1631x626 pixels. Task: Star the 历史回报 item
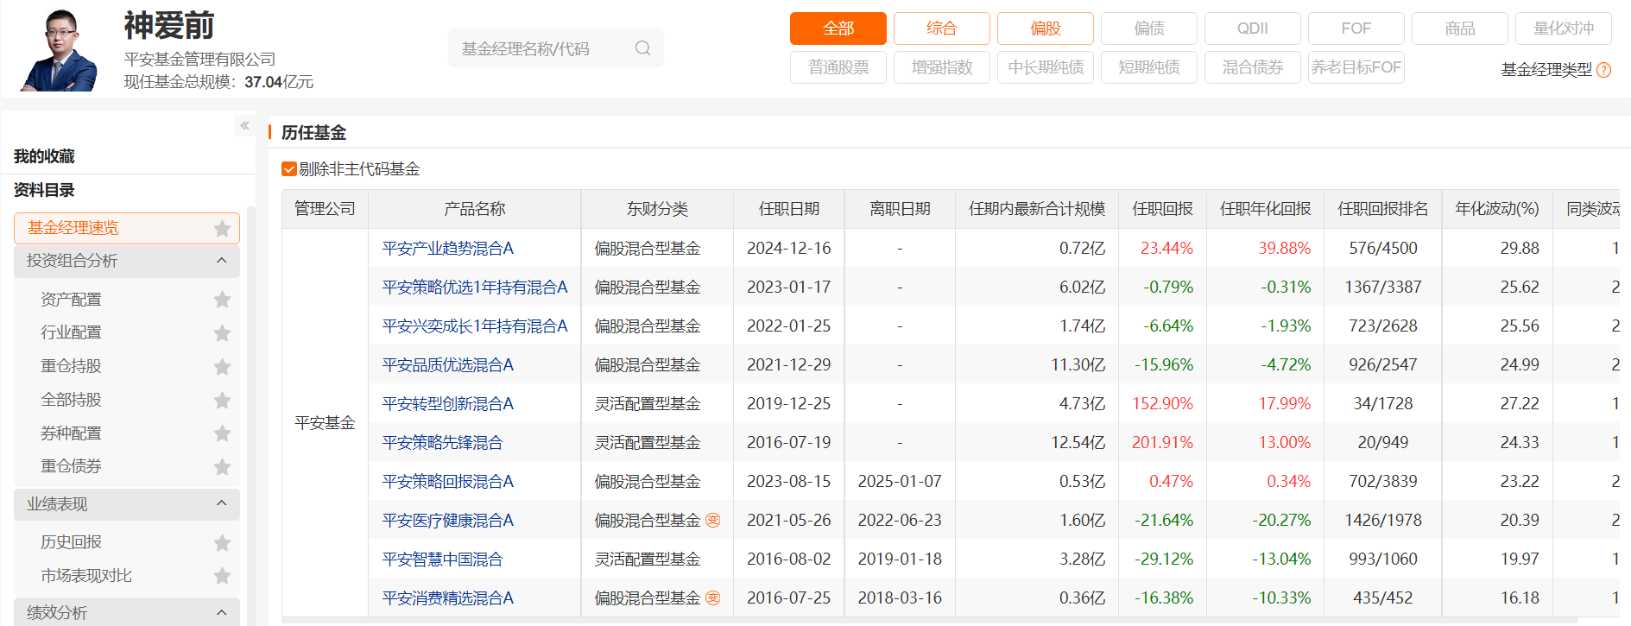[222, 543]
